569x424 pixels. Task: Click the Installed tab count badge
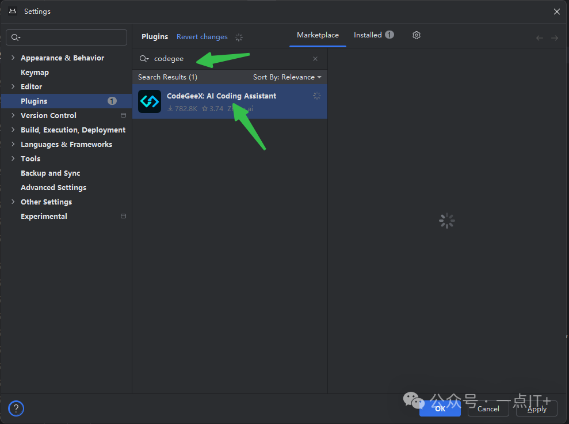click(x=389, y=35)
